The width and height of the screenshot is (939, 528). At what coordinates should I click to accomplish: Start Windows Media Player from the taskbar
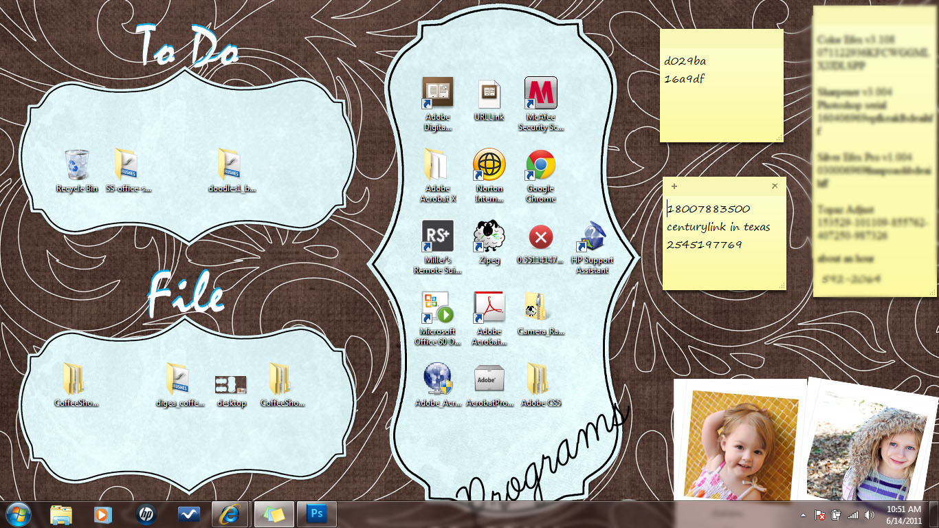[x=103, y=514]
